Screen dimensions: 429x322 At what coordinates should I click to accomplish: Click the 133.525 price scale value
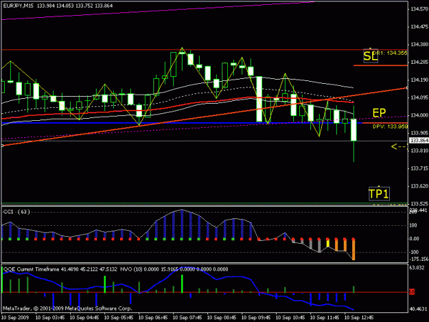click(x=419, y=204)
